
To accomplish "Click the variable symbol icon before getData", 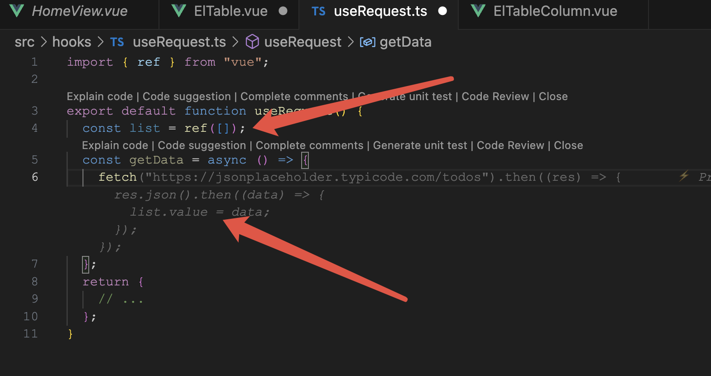I will click(x=367, y=42).
